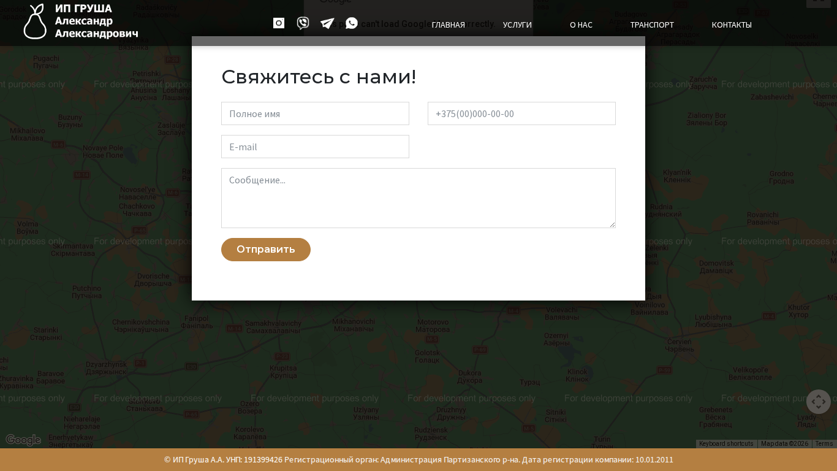The width and height of the screenshot is (837, 471).
Task: Open the Instagram social link
Action: coord(279,23)
